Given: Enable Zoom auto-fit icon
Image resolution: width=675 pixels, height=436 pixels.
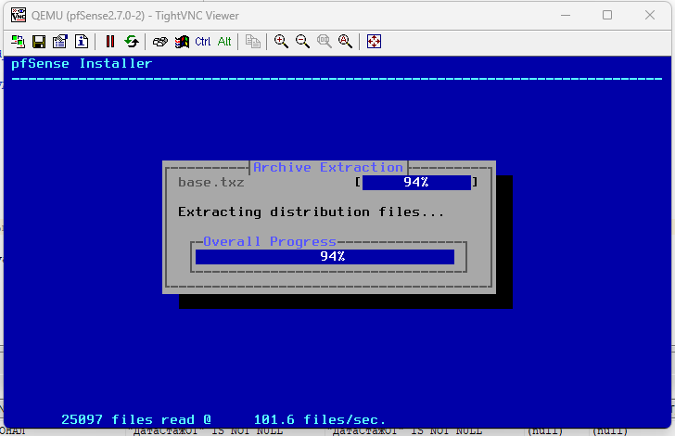Looking at the screenshot, I should tap(345, 42).
